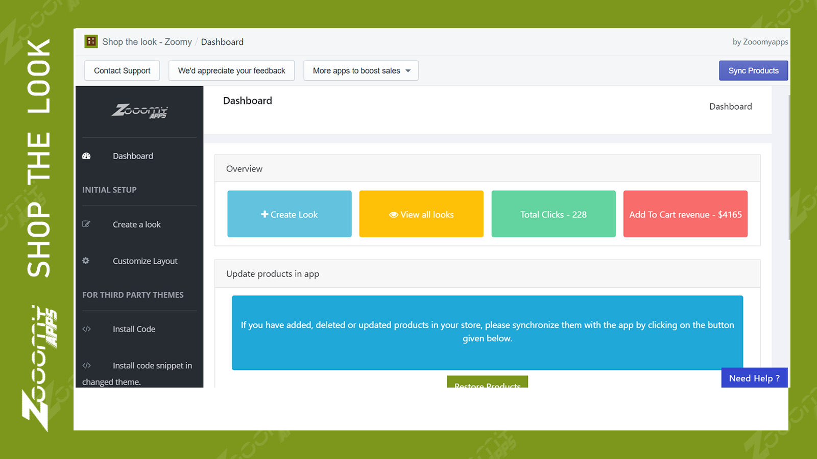The height and width of the screenshot is (459, 817).
Task: Click the code icon beside Install code snippet
Action: [x=86, y=365]
